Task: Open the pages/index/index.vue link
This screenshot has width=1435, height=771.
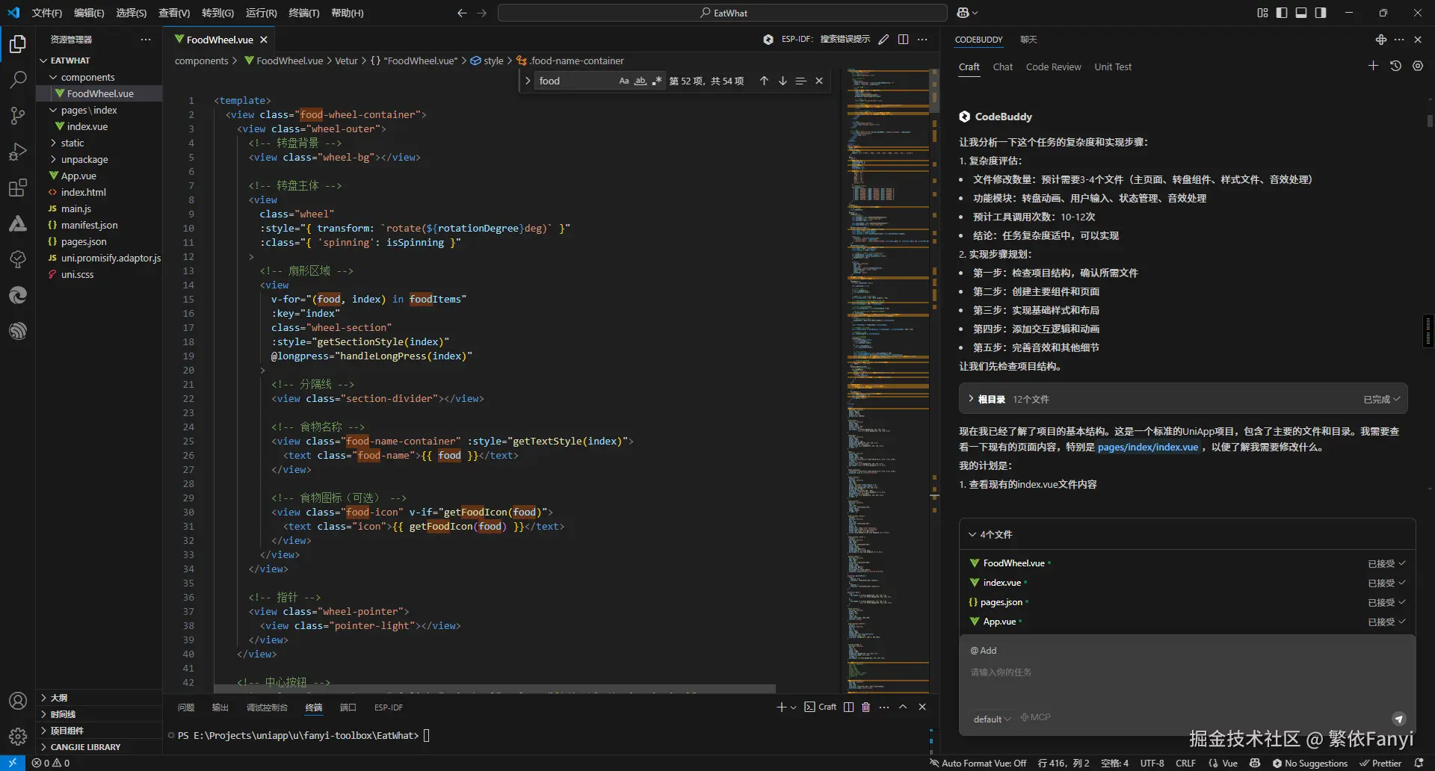Action: [x=1147, y=447]
